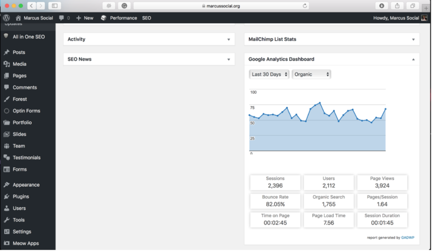Click Users 2,112 stat box
This screenshot has height=252, width=432.
pos(328,182)
